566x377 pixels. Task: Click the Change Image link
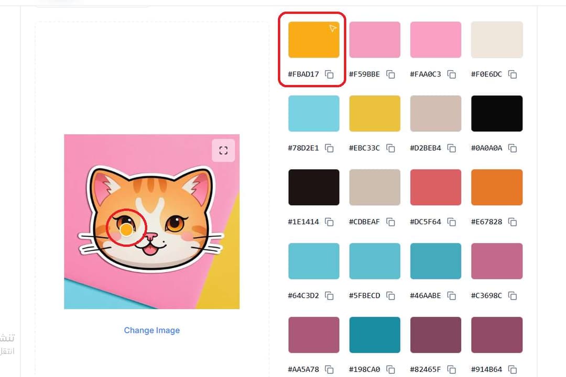click(x=151, y=330)
